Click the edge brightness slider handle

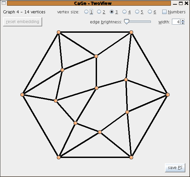click(x=126, y=22)
